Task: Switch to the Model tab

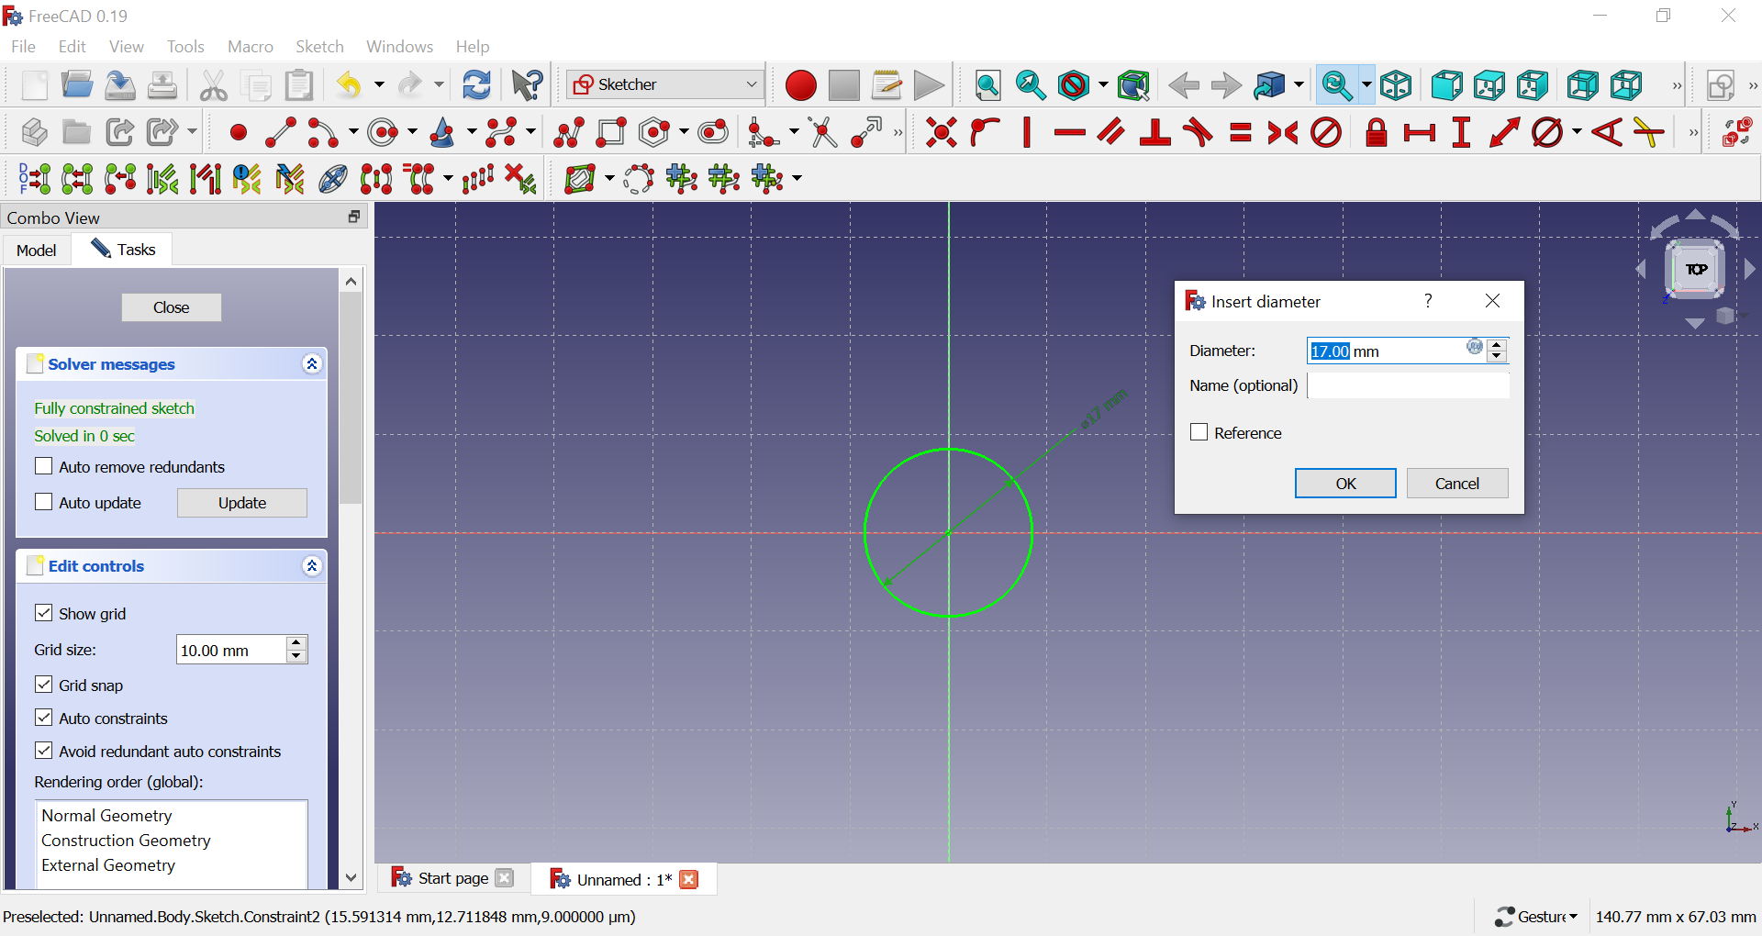Action: 37,250
